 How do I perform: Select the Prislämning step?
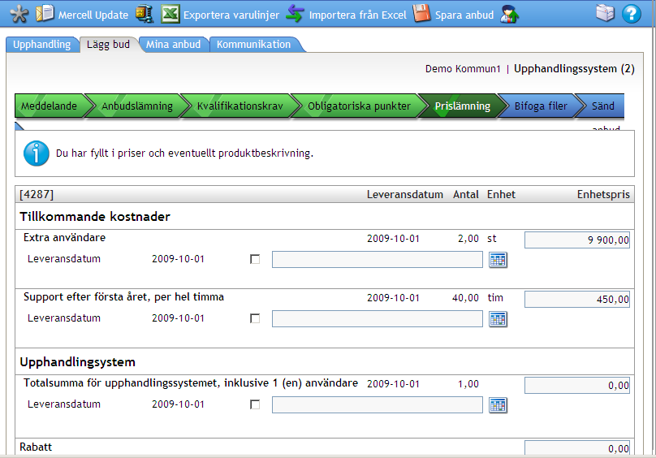462,106
